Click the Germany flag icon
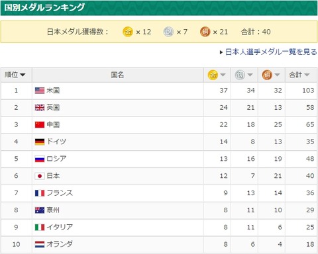The width and height of the screenshot is (318, 254). [40, 142]
